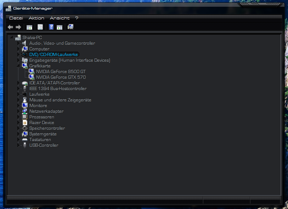
Task: Click the Computer category monitor icon
Action: [24, 49]
